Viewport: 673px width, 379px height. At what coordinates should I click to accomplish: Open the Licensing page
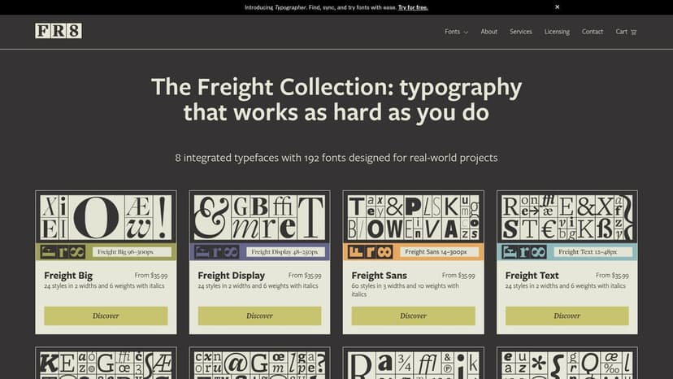pos(557,32)
